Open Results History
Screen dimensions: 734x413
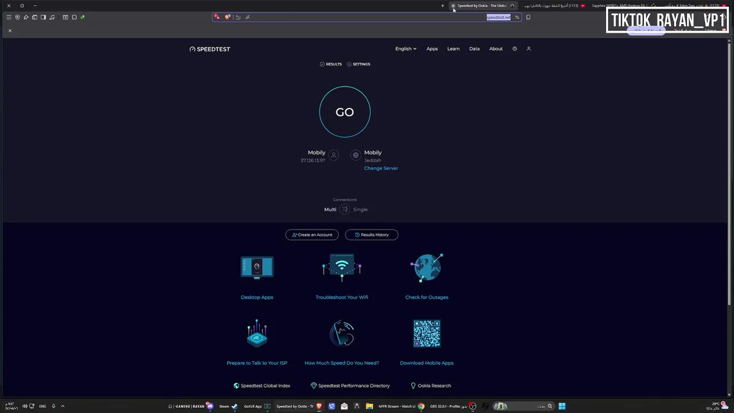[372, 235]
